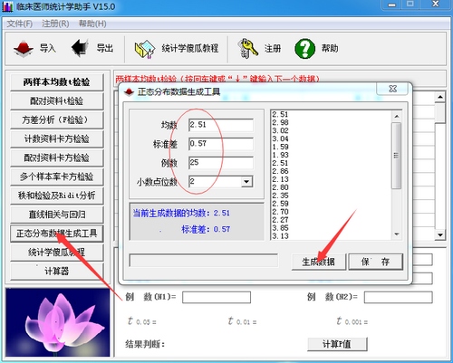The height and width of the screenshot is (363, 453).
Task: Choose 计数资料卡方检验
Action: coord(57,139)
